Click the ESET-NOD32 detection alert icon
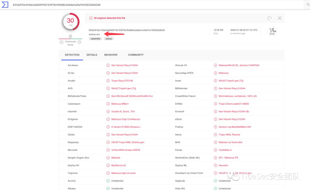The height and width of the screenshot is (190, 310). pos(108,127)
